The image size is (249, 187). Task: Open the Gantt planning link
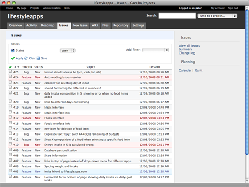(199, 70)
